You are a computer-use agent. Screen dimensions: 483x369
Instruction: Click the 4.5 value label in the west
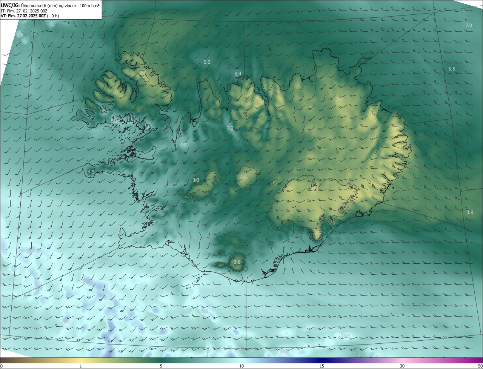point(91,172)
